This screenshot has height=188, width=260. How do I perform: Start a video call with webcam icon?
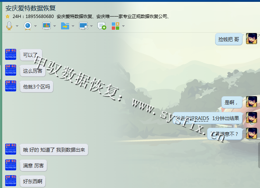coord(28,26)
